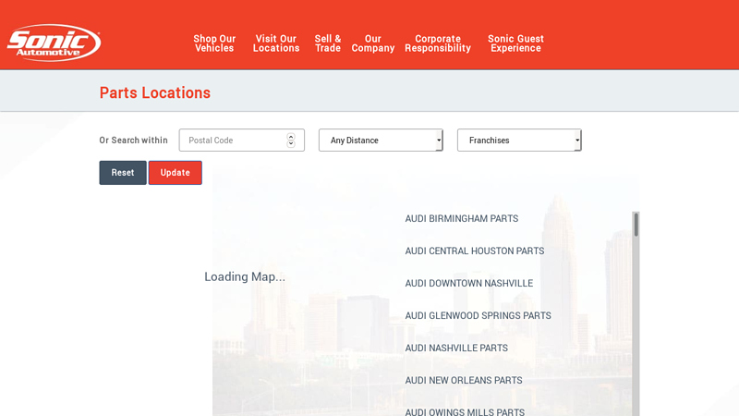
Task: Open Shop Our Vehicles menu
Action: click(x=214, y=43)
